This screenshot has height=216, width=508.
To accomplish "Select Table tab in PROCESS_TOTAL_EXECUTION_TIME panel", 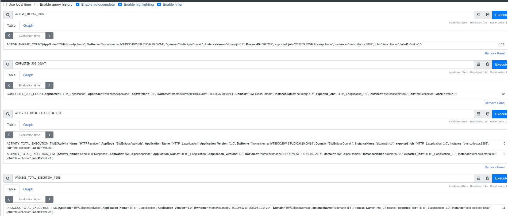I will 11,189.
